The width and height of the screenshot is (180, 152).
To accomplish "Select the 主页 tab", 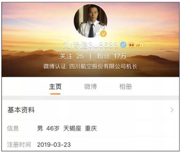I will click(55, 87).
